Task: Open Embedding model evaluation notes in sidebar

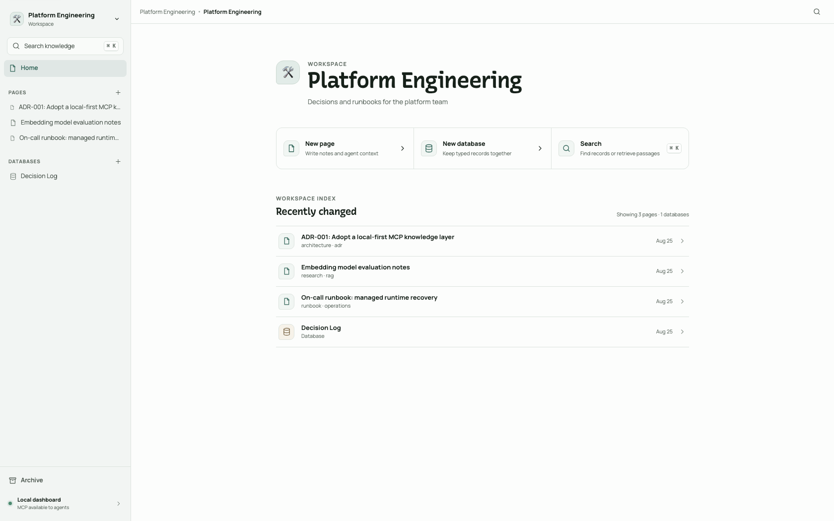Action: [65, 123]
